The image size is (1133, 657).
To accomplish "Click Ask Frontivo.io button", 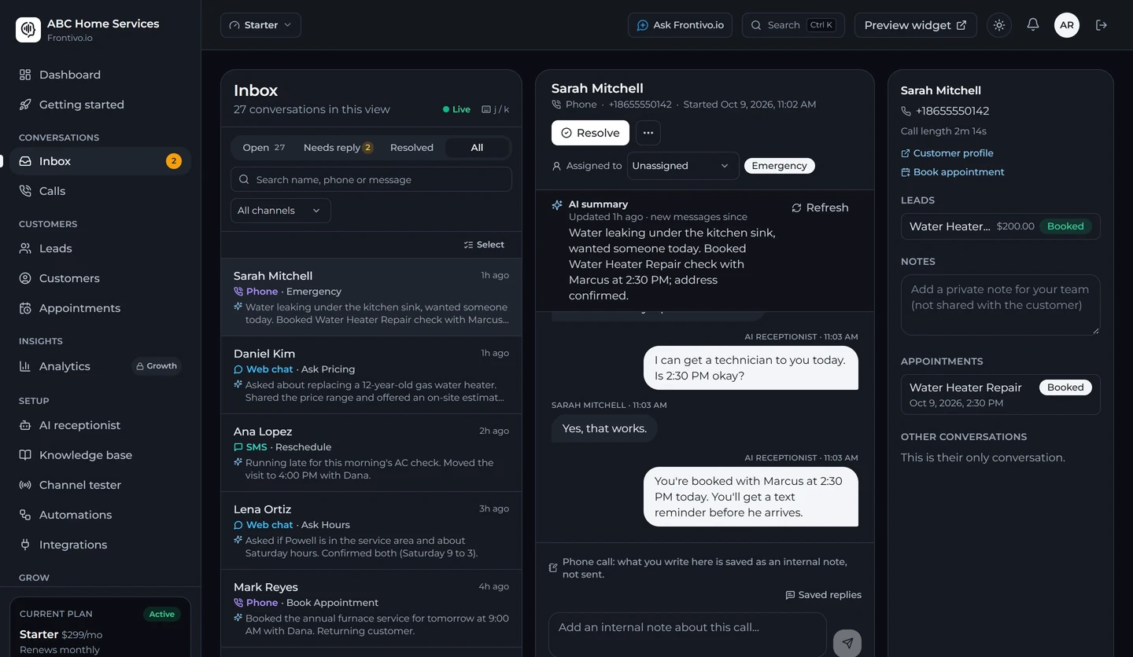I will point(680,25).
